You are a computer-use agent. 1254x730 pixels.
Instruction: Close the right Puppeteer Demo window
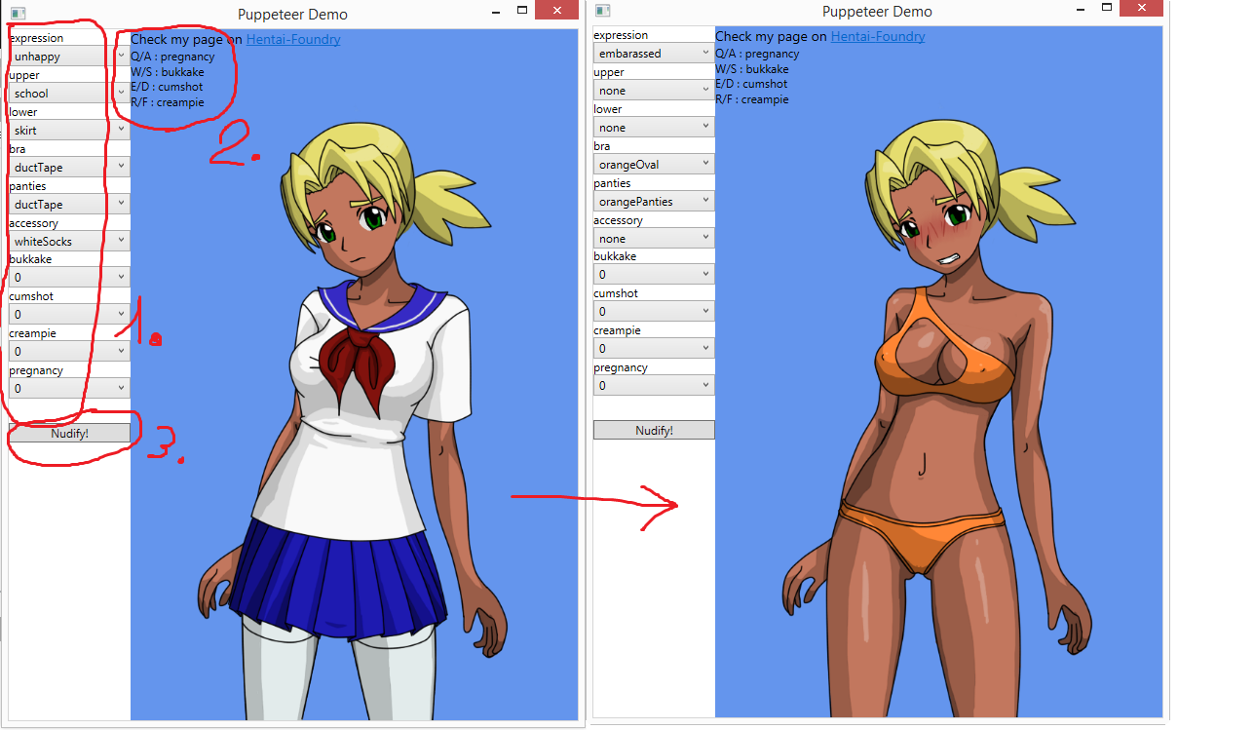pos(1142,8)
